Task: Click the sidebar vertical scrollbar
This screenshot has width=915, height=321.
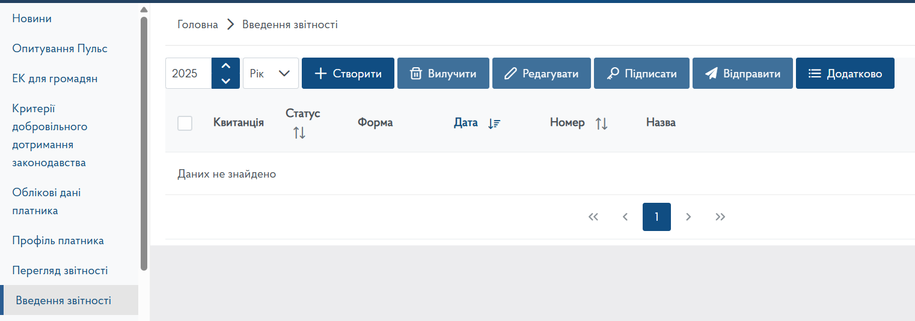Action: point(144,144)
